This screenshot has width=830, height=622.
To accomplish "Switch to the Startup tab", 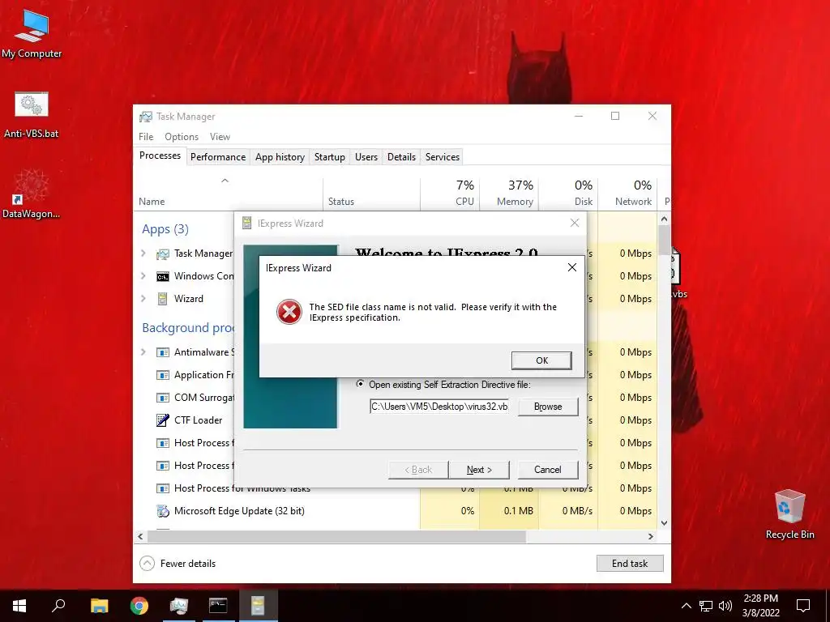I will coord(329,156).
